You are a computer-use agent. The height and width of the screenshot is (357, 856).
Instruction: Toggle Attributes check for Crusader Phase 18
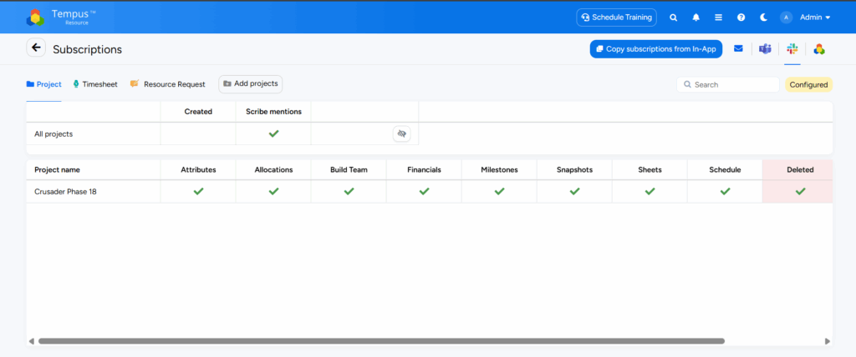click(198, 191)
